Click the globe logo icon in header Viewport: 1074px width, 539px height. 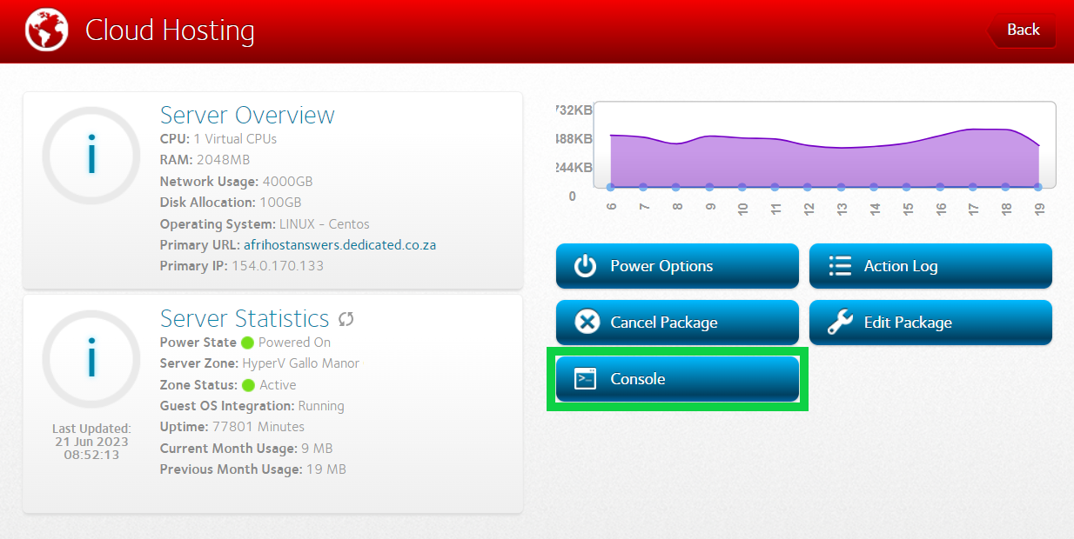click(x=46, y=30)
